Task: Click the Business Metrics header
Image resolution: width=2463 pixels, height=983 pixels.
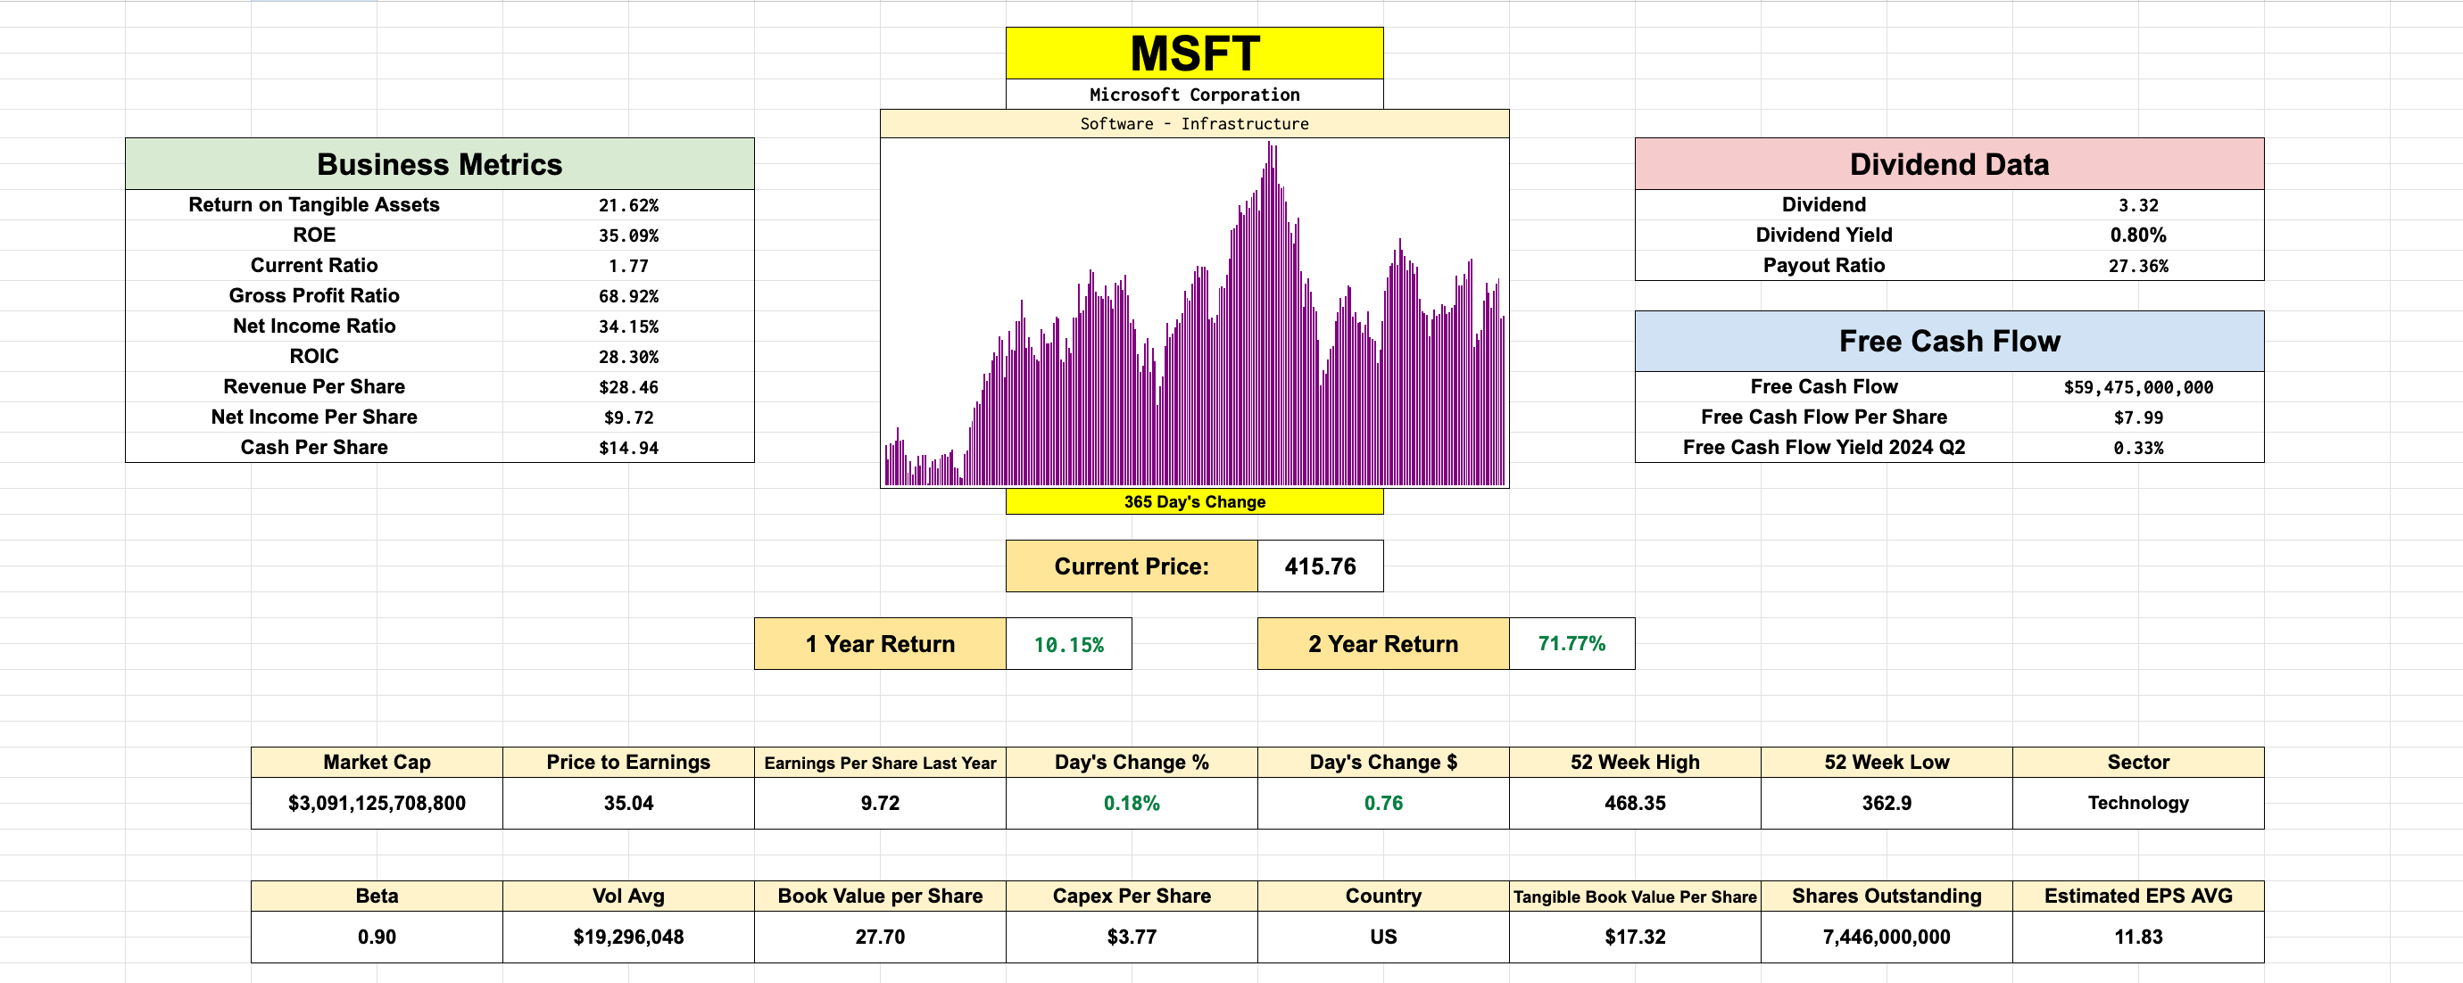Action: click(440, 164)
